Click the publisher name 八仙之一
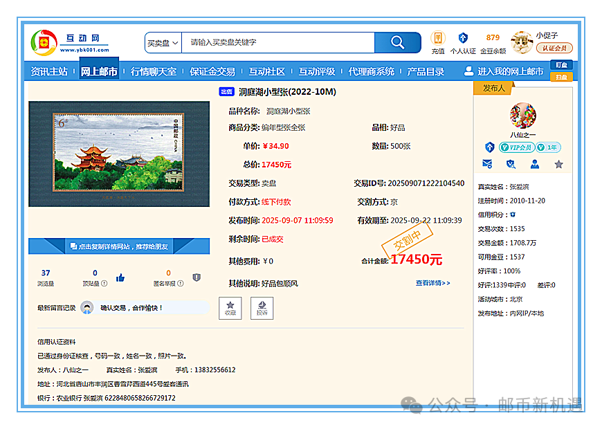This screenshot has height=429, width=602. [523, 135]
